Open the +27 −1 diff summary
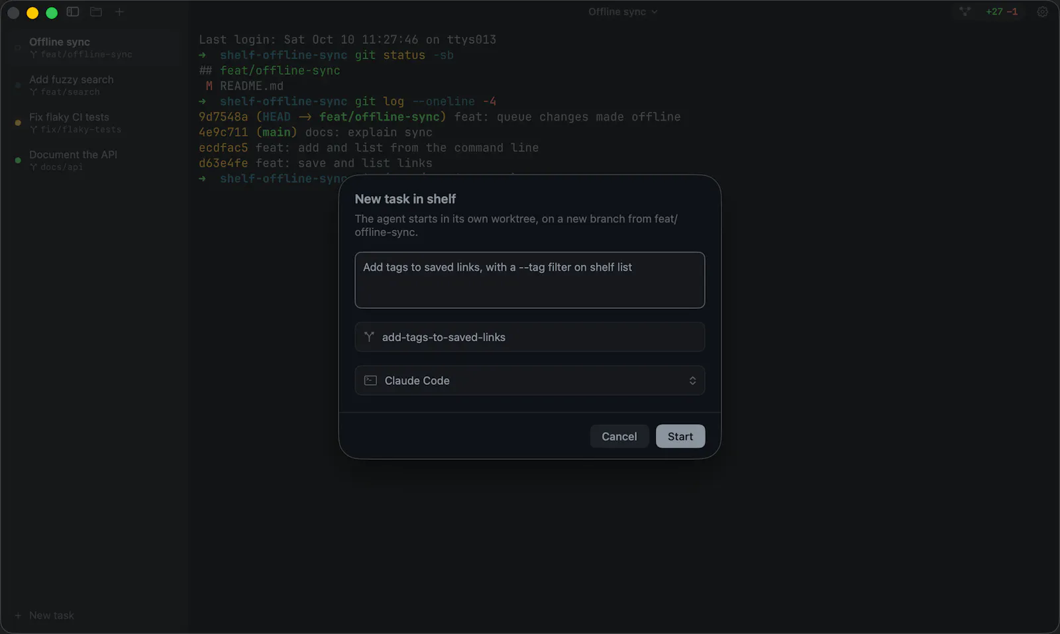Screen dimensions: 1060x634 [1001, 12]
